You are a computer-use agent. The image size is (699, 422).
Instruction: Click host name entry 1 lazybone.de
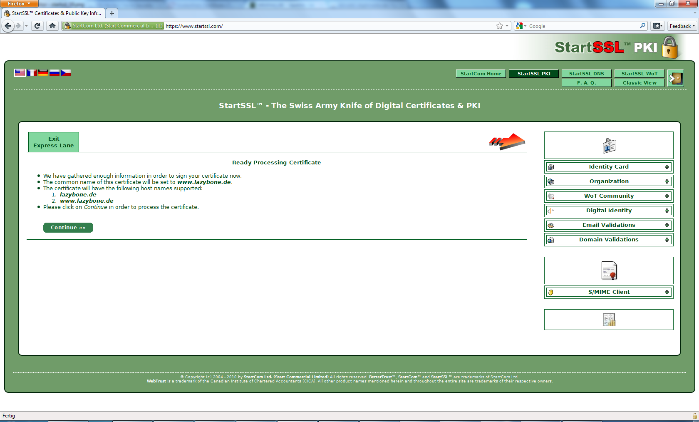(x=78, y=195)
